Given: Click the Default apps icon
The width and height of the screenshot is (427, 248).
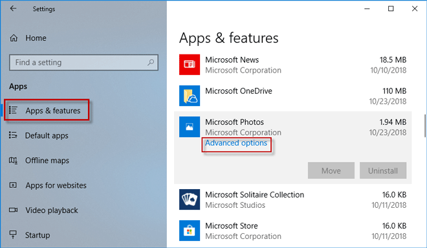Looking at the screenshot, I should 13,135.
